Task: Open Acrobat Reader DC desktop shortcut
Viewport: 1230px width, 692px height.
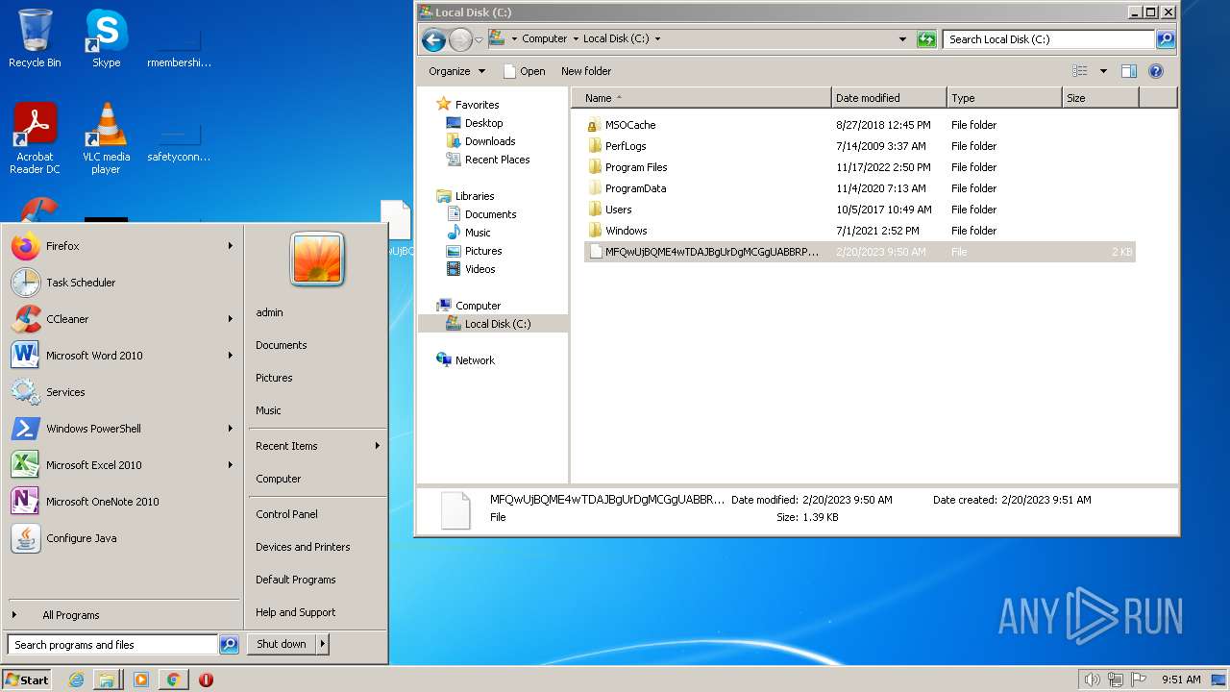Action: (35, 137)
